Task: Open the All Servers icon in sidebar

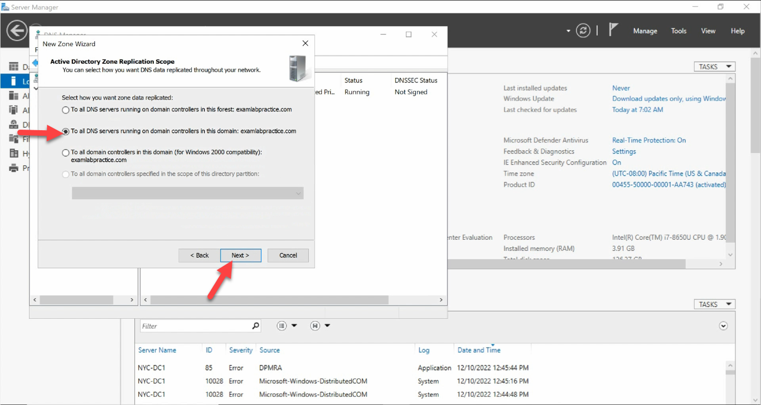Action: pos(13,96)
